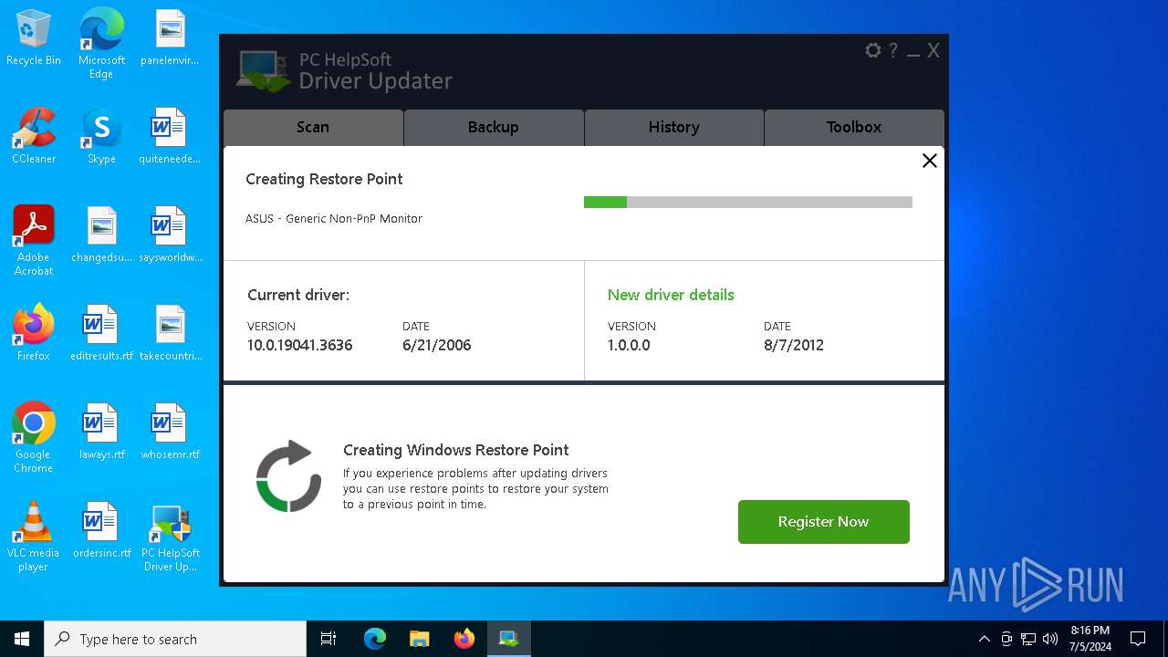Viewport: 1168px width, 657px height.
Task: Dismiss the Creating Restore Point panel
Action: [x=930, y=161]
